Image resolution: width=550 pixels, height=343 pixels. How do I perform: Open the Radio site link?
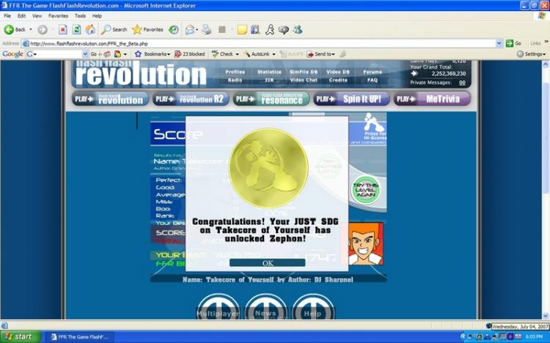click(235, 80)
